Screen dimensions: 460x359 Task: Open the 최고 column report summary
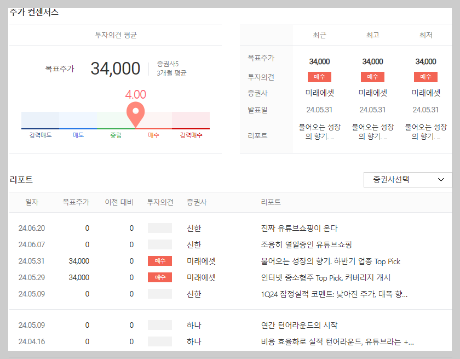[372, 132]
